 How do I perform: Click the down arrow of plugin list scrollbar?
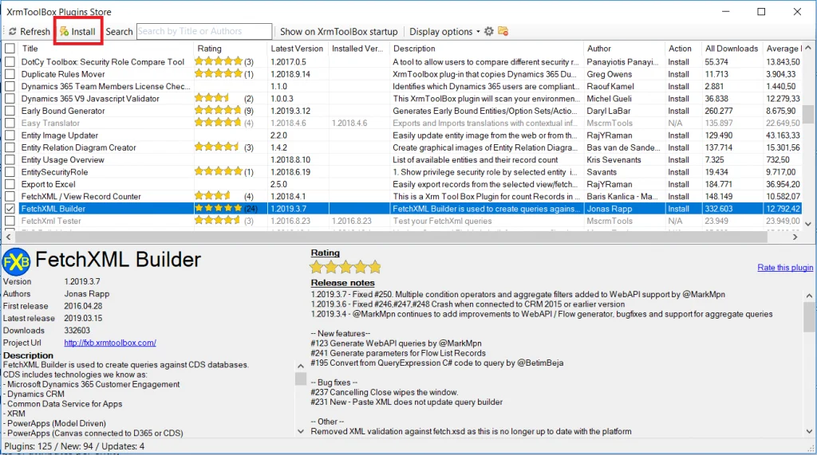click(x=808, y=224)
